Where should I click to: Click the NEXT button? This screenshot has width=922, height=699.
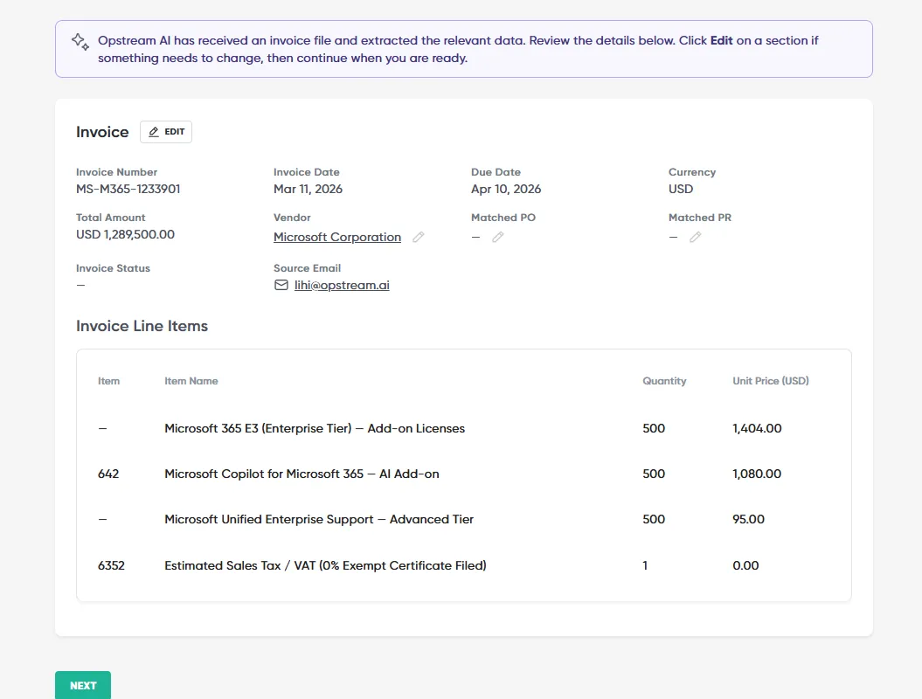pos(83,685)
